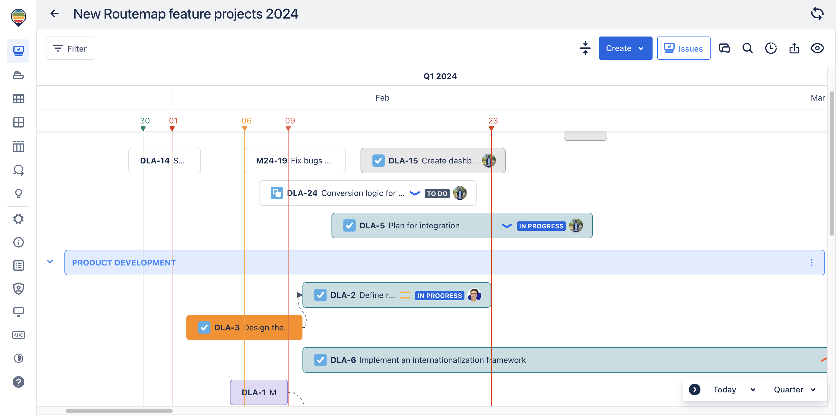
Task: Open the comments chat icon
Action: click(x=724, y=48)
